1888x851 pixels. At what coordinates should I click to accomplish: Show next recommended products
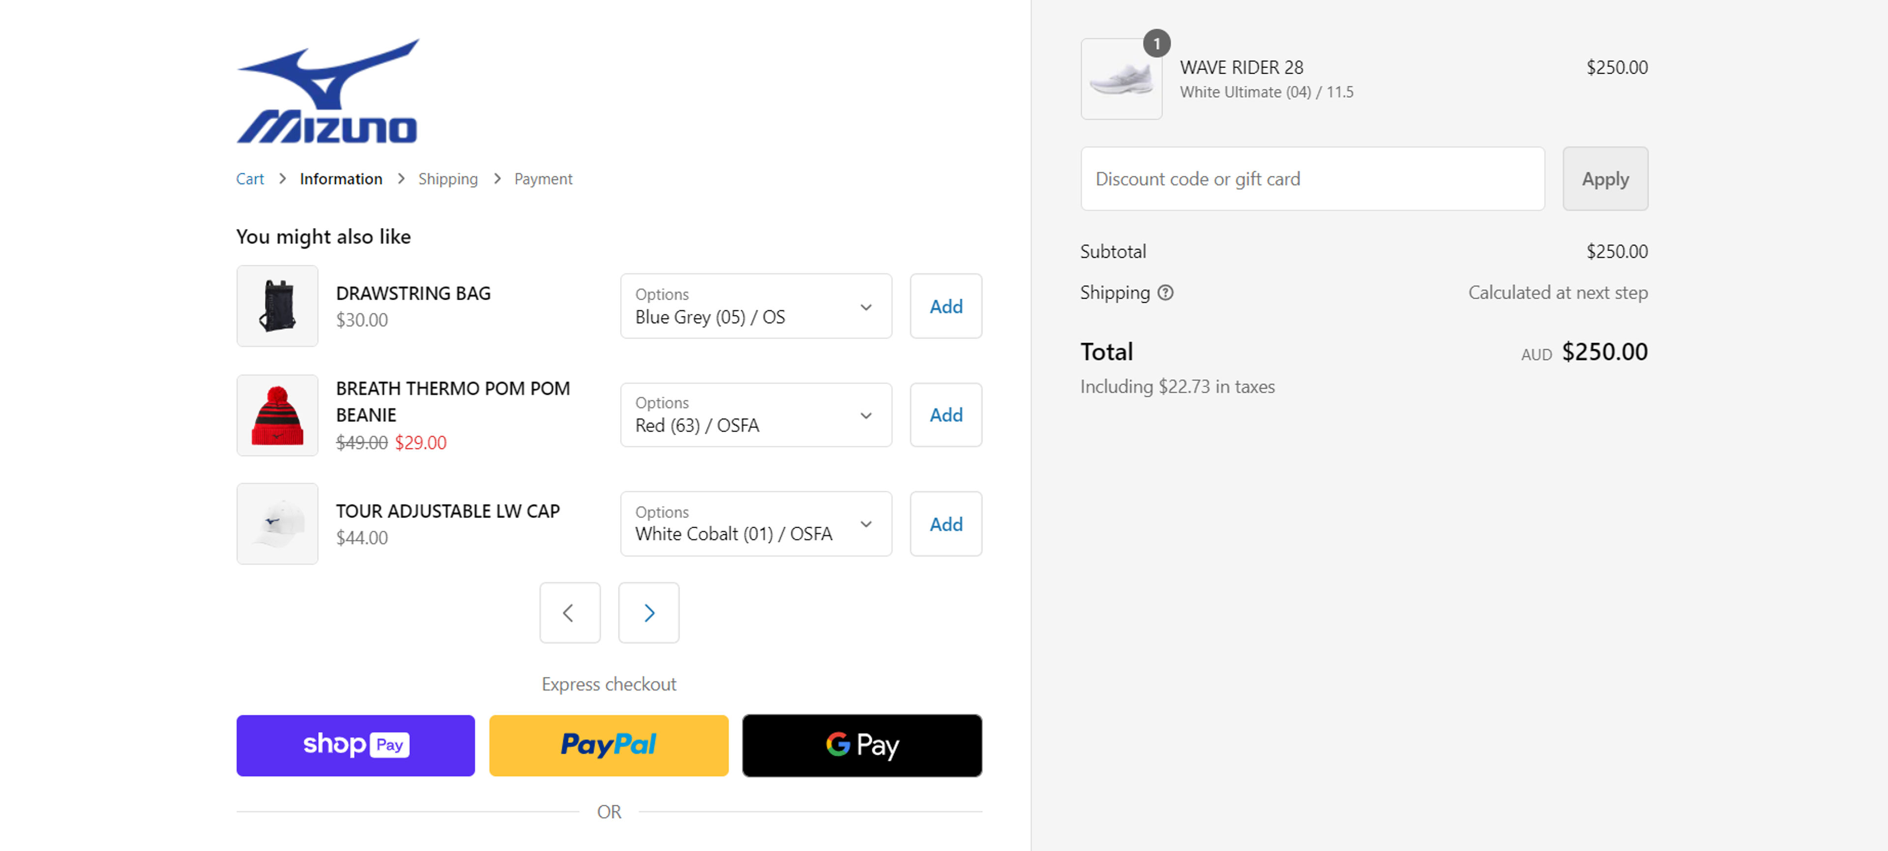tap(649, 613)
